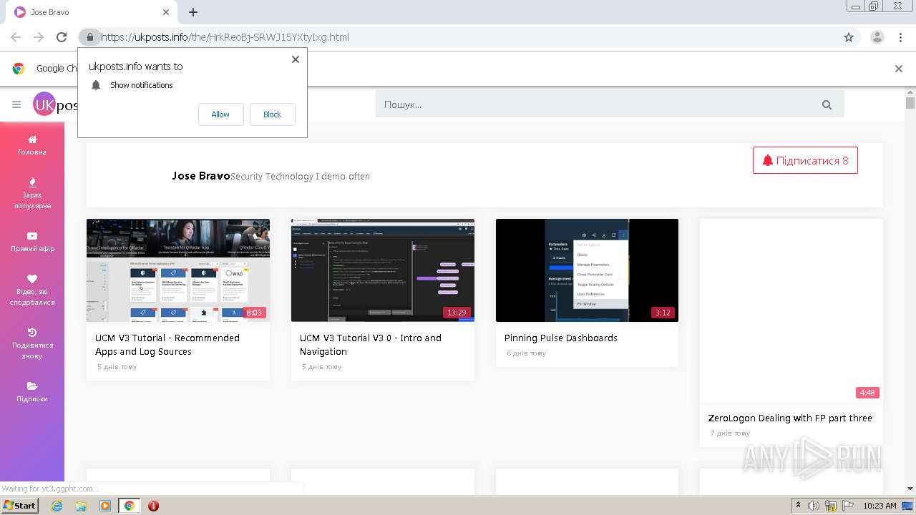Open Pinning Pulse Dashboards title link
This screenshot has height=515, width=916.
click(x=561, y=338)
